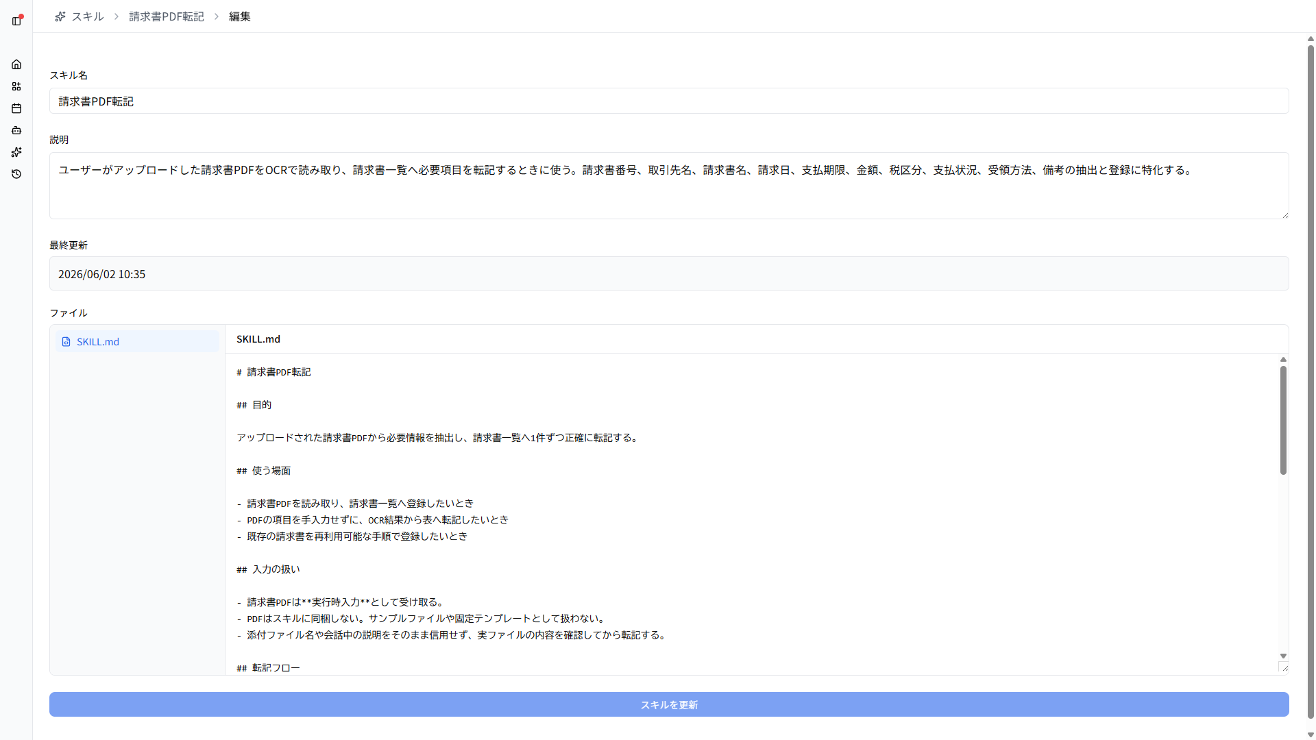
Task: Click the SKILL.md editor header title
Action: (x=258, y=339)
